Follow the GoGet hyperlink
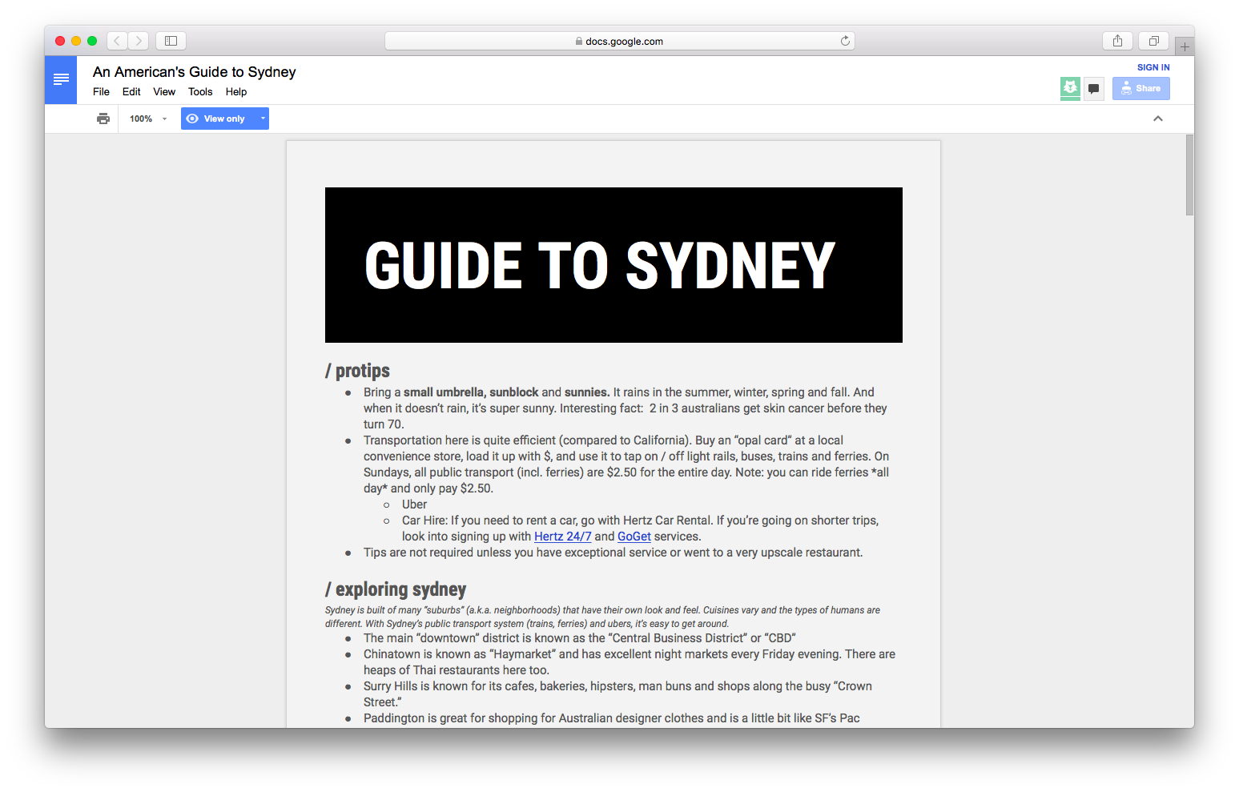 pos(634,537)
